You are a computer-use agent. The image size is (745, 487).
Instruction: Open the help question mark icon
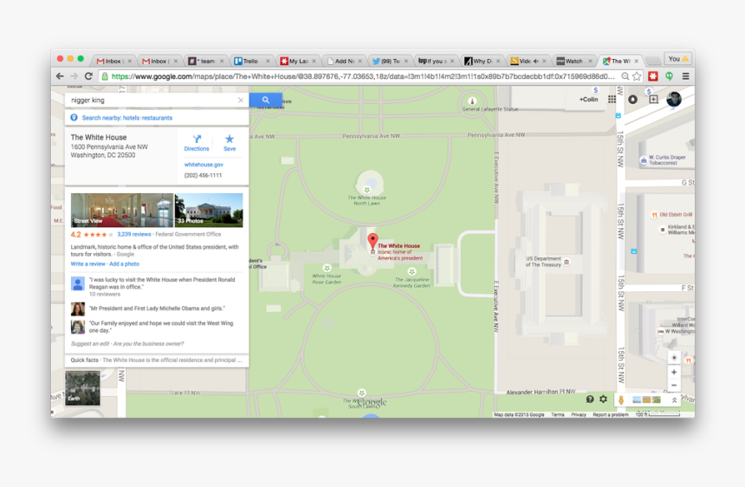pyautogui.click(x=590, y=399)
